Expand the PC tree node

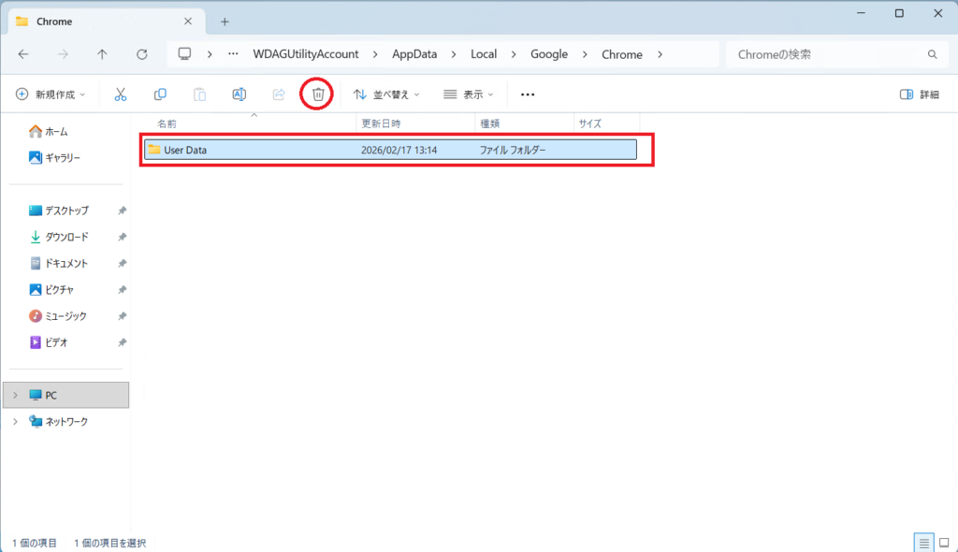pos(15,395)
